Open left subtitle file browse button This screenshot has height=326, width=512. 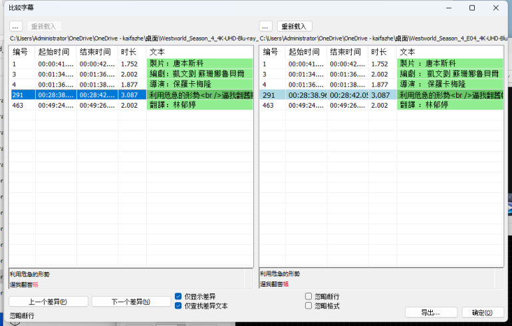16,26
